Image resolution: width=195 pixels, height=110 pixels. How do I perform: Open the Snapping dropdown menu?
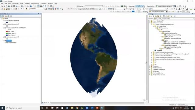pos(132,6)
